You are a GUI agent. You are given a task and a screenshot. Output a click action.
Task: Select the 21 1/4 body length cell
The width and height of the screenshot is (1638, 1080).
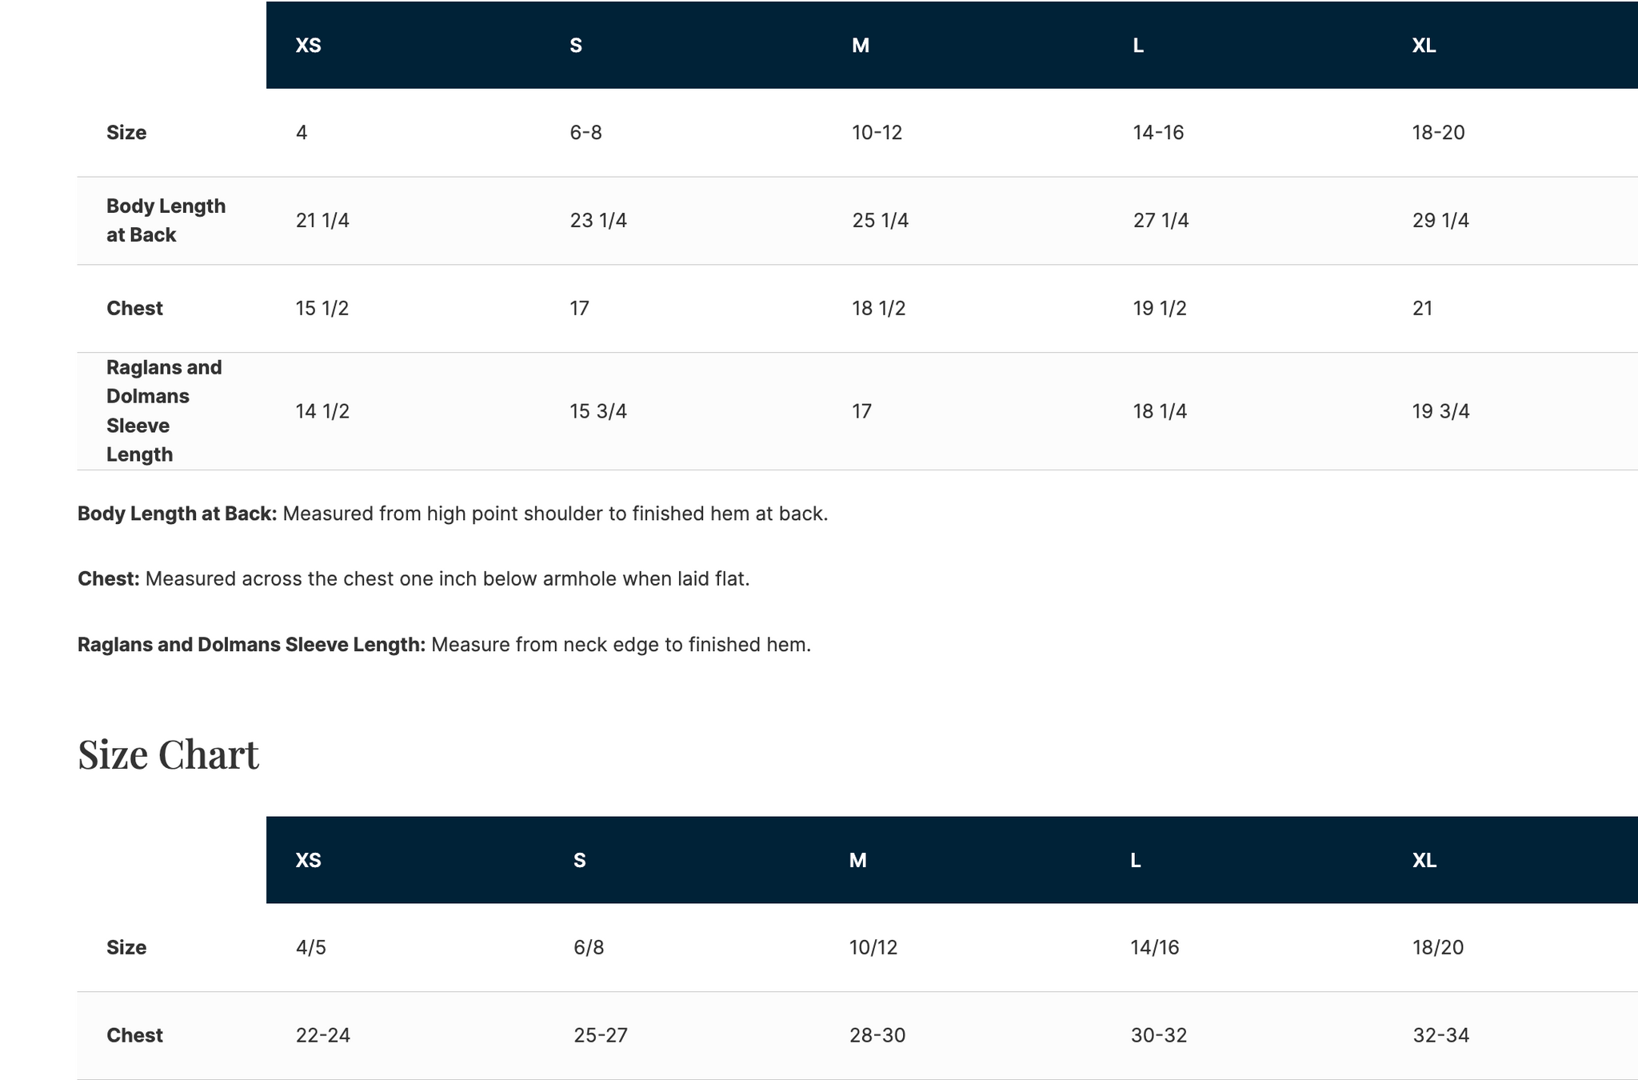[x=322, y=220]
